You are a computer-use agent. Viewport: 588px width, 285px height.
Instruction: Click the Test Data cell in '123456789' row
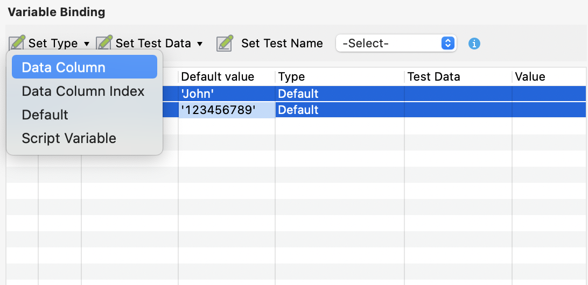click(x=458, y=110)
